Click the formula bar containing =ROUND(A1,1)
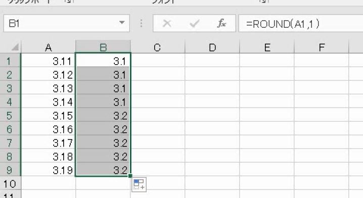This screenshot has width=363, height=198. coord(301,23)
